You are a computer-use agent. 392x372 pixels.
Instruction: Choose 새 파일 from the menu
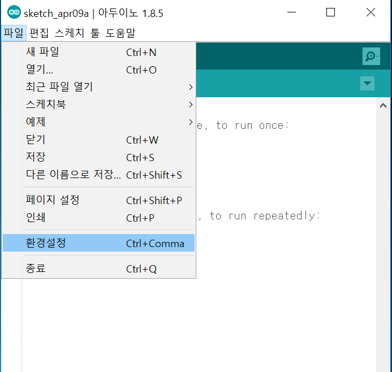tap(99, 52)
